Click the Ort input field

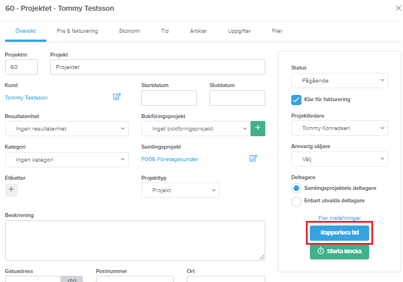click(x=226, y=279)
